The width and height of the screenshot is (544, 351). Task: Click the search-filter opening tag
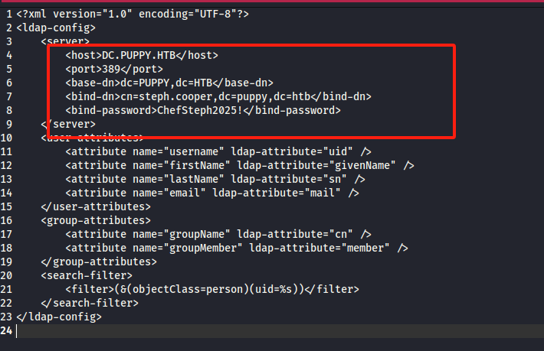87,275
